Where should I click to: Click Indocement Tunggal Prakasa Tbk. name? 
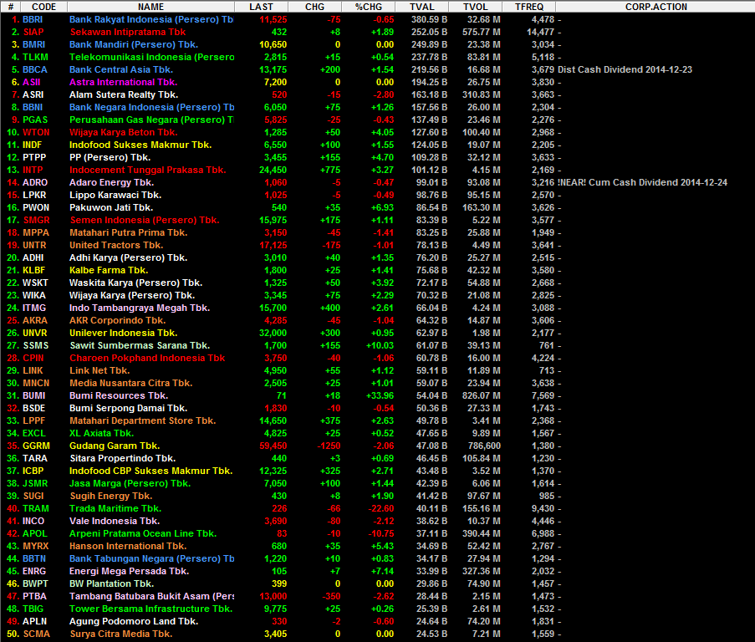click(147, 170)
